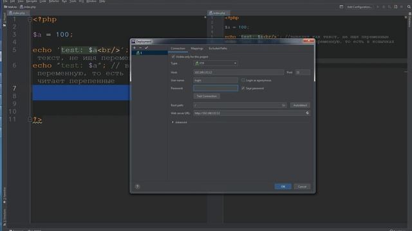The image size is (412, 231).
Task: Click into the Port field
Action: [302, 73]
